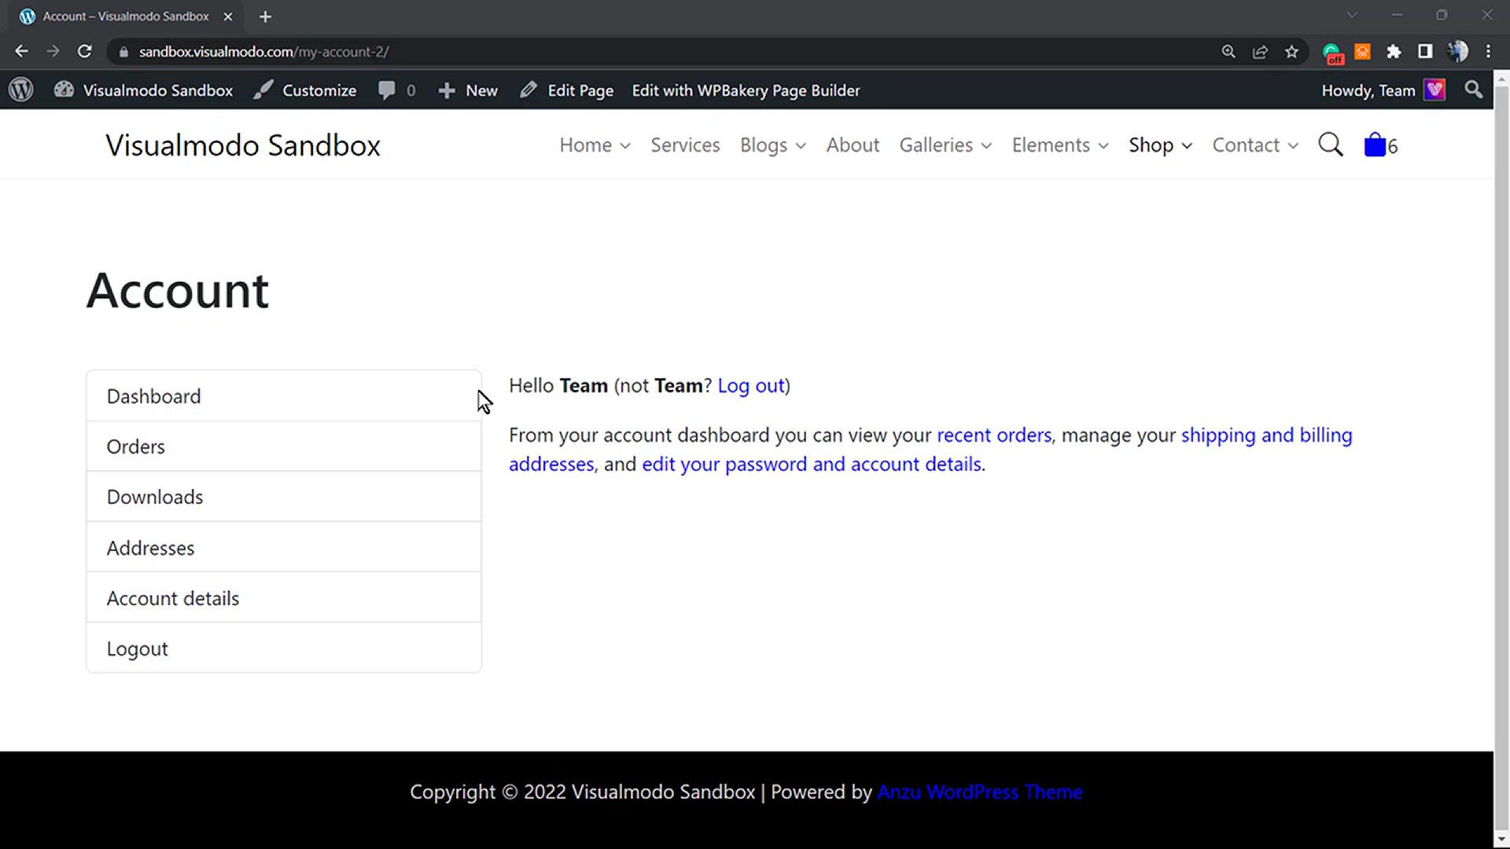This screenshot has height=849, width=1510.
Task: Click the browser forward arrow
Action: pyautogui.click(x=53, y=51)
